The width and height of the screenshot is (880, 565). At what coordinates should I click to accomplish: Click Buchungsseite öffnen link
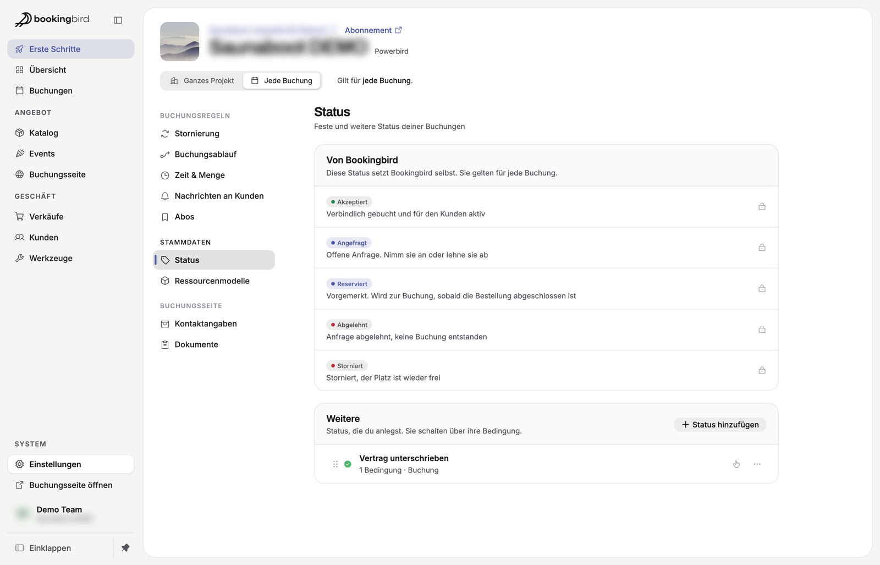tap(71, 485)
